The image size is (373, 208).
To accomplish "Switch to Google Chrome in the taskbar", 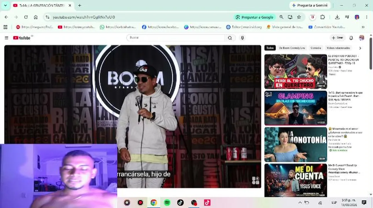I will coord(154,203).
